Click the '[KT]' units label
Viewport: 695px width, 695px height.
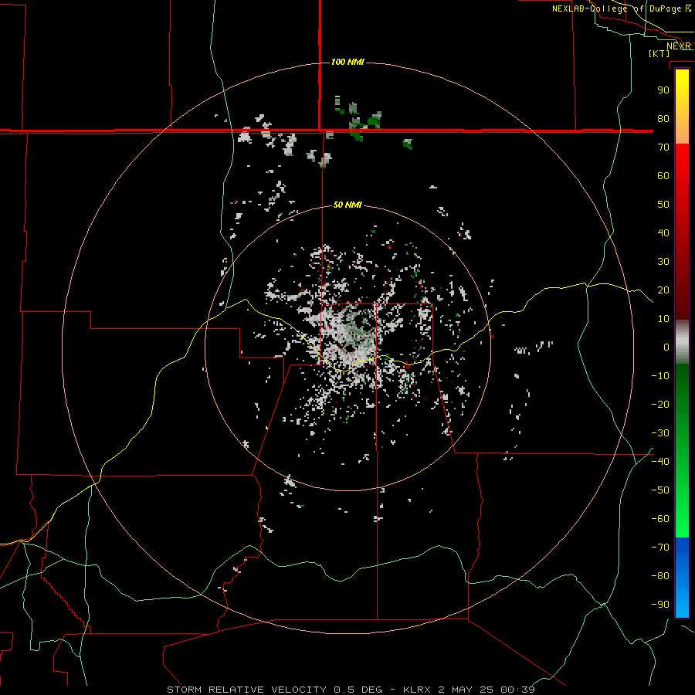click(x=659, y=53)
